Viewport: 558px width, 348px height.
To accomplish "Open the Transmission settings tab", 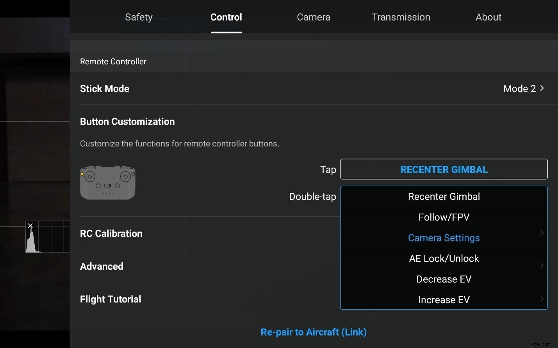I will click(401, 17).
